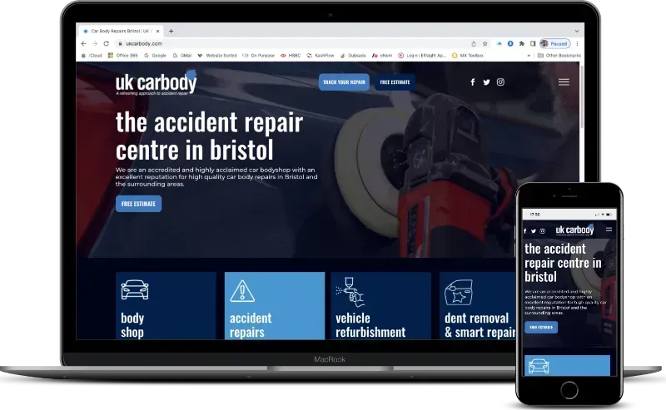Open the Google bookmark
This screenshot has height=410, width=666.
tap(156, 55)
